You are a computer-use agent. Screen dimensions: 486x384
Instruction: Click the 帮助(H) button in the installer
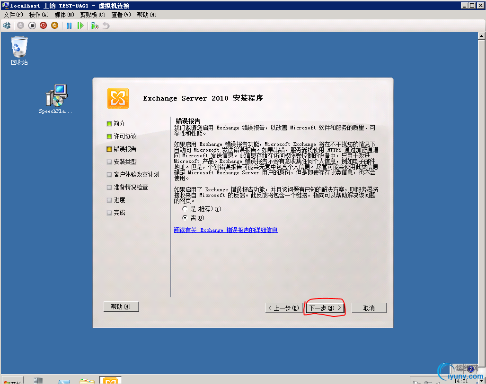(x=121, y=307)
